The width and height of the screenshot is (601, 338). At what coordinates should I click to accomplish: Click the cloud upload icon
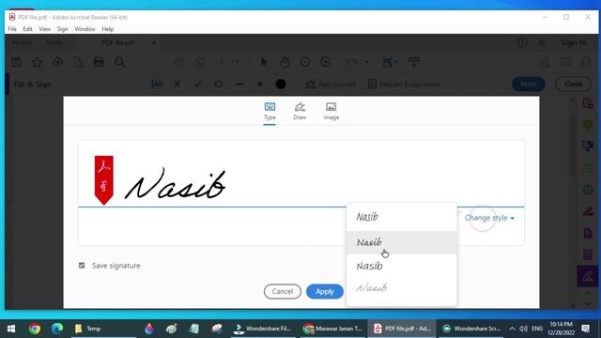pos(57,62)
